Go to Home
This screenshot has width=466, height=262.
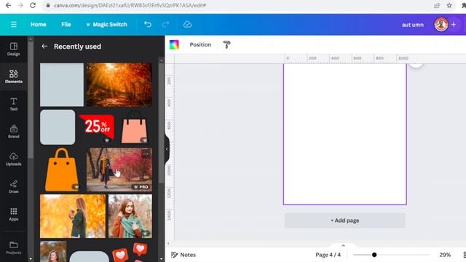click(38, 24)
